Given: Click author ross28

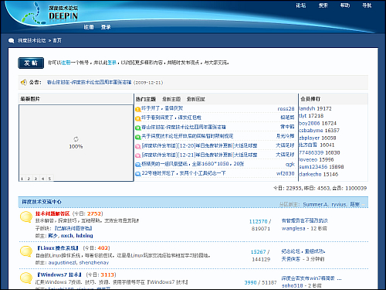Looking at the screenshot, I should pyautogui.click(x=286, y=109).
